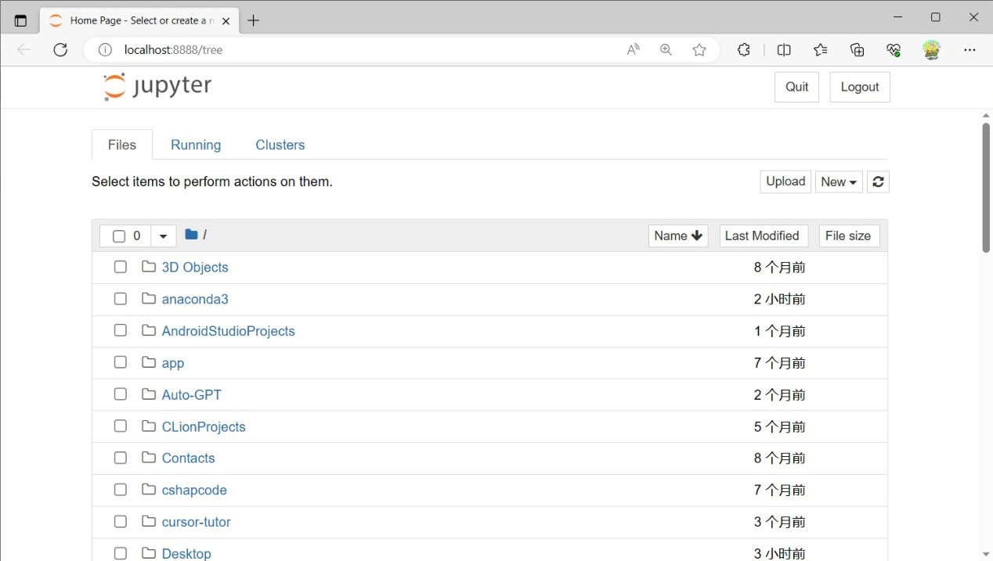
Task: Click scrollbar down arrow at bottom
Action: [x=986, y=554]
